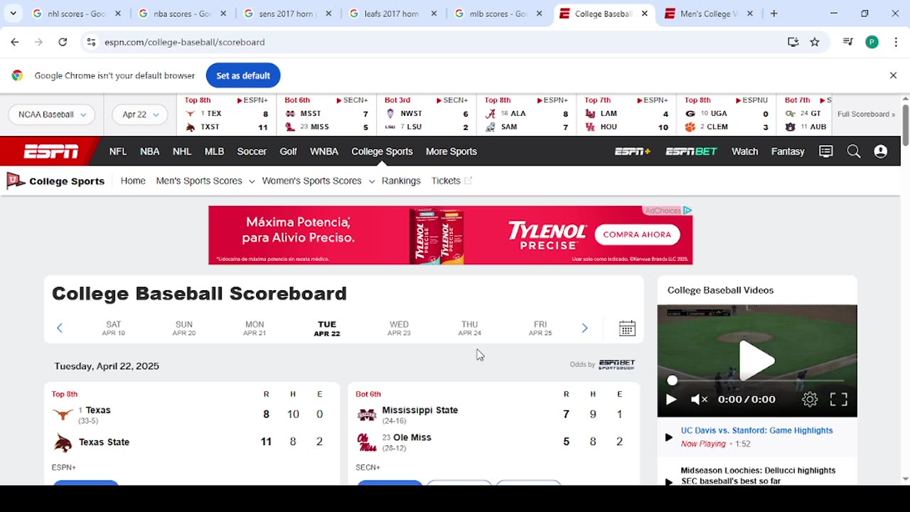The height and width of the screenshot is (512, 910).
Task: Close the nhl scores browser tab
Action: point(118,14)
